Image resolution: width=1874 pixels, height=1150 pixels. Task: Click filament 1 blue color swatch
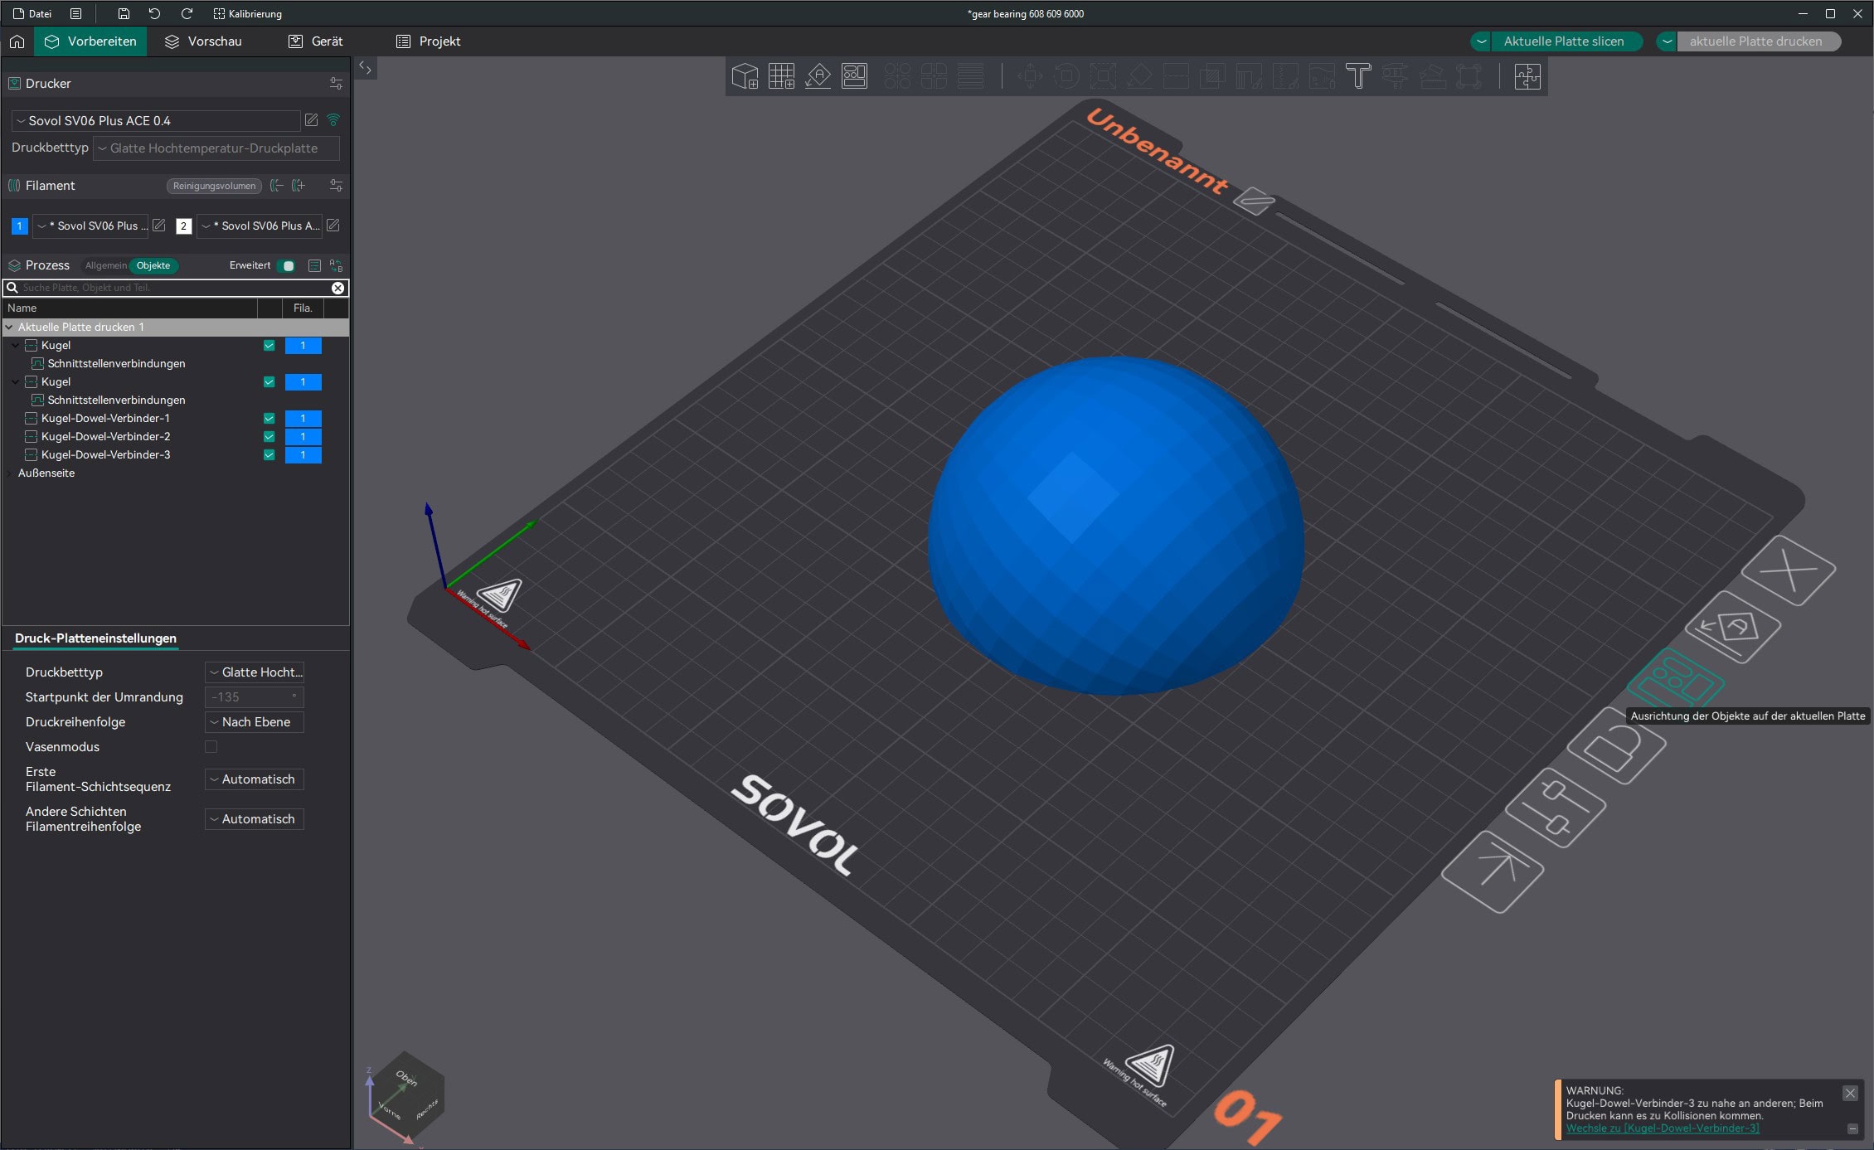tap(19, 226)
